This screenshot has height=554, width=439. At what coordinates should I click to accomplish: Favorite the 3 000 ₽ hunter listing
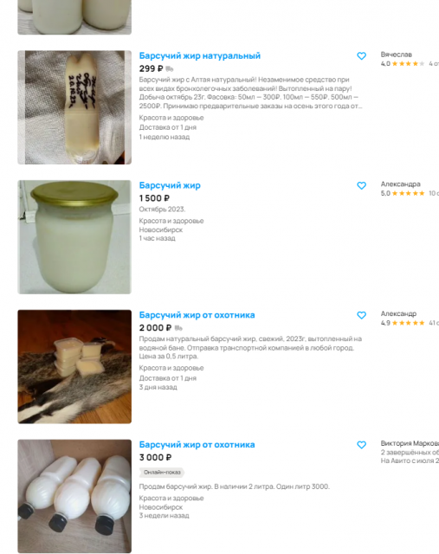pyautogui.click(x=361, y=445)
